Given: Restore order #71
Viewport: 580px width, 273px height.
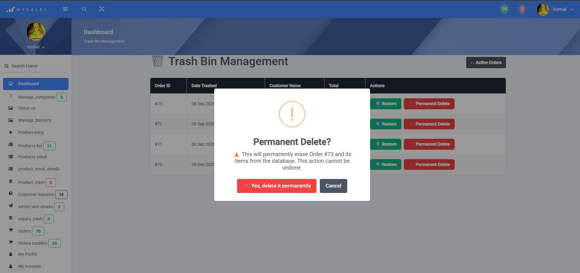Looking at the screenshot, I should (386, 144).
